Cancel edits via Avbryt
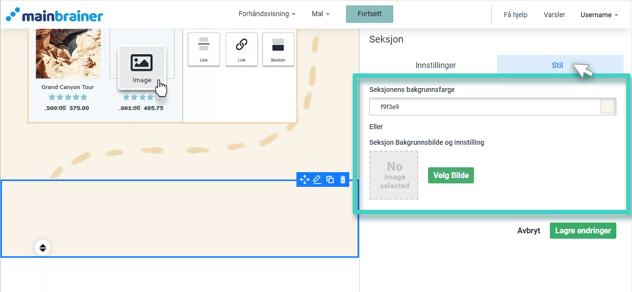 click(x=529, y=230)
